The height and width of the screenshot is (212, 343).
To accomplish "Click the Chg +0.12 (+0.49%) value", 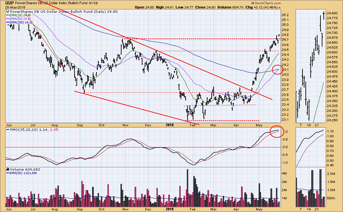I will tap(261, 7).
